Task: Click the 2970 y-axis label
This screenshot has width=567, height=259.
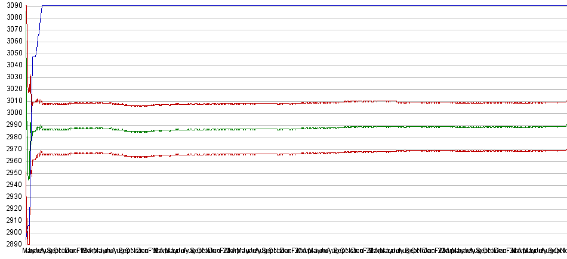Action: (x=11, y=149)
